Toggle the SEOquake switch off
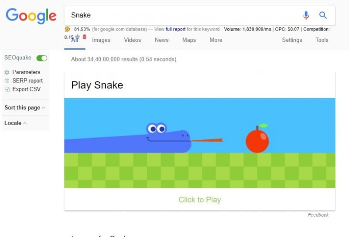349x237 pixels. coord(41,58)
